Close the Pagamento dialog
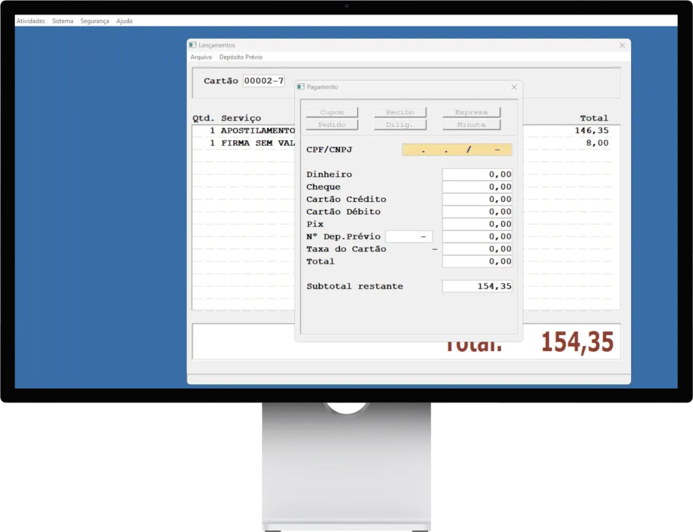693x532 pixels. 513,87
